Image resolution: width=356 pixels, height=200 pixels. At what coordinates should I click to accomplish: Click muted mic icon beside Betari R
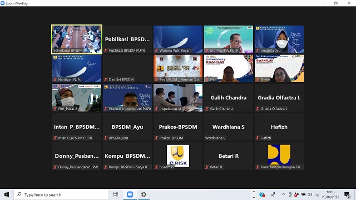pos(207,167)
